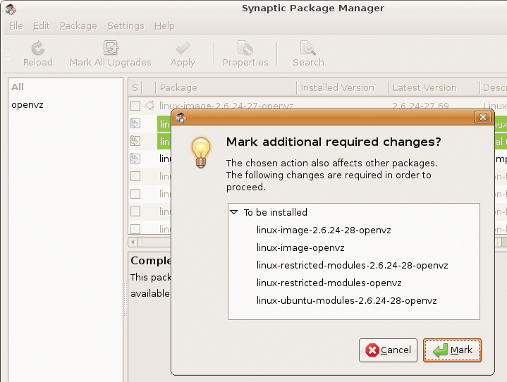Open the Package menu

(78, 26)
